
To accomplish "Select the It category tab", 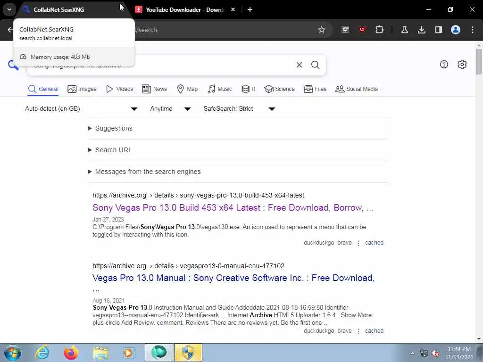I will (248, 89).
